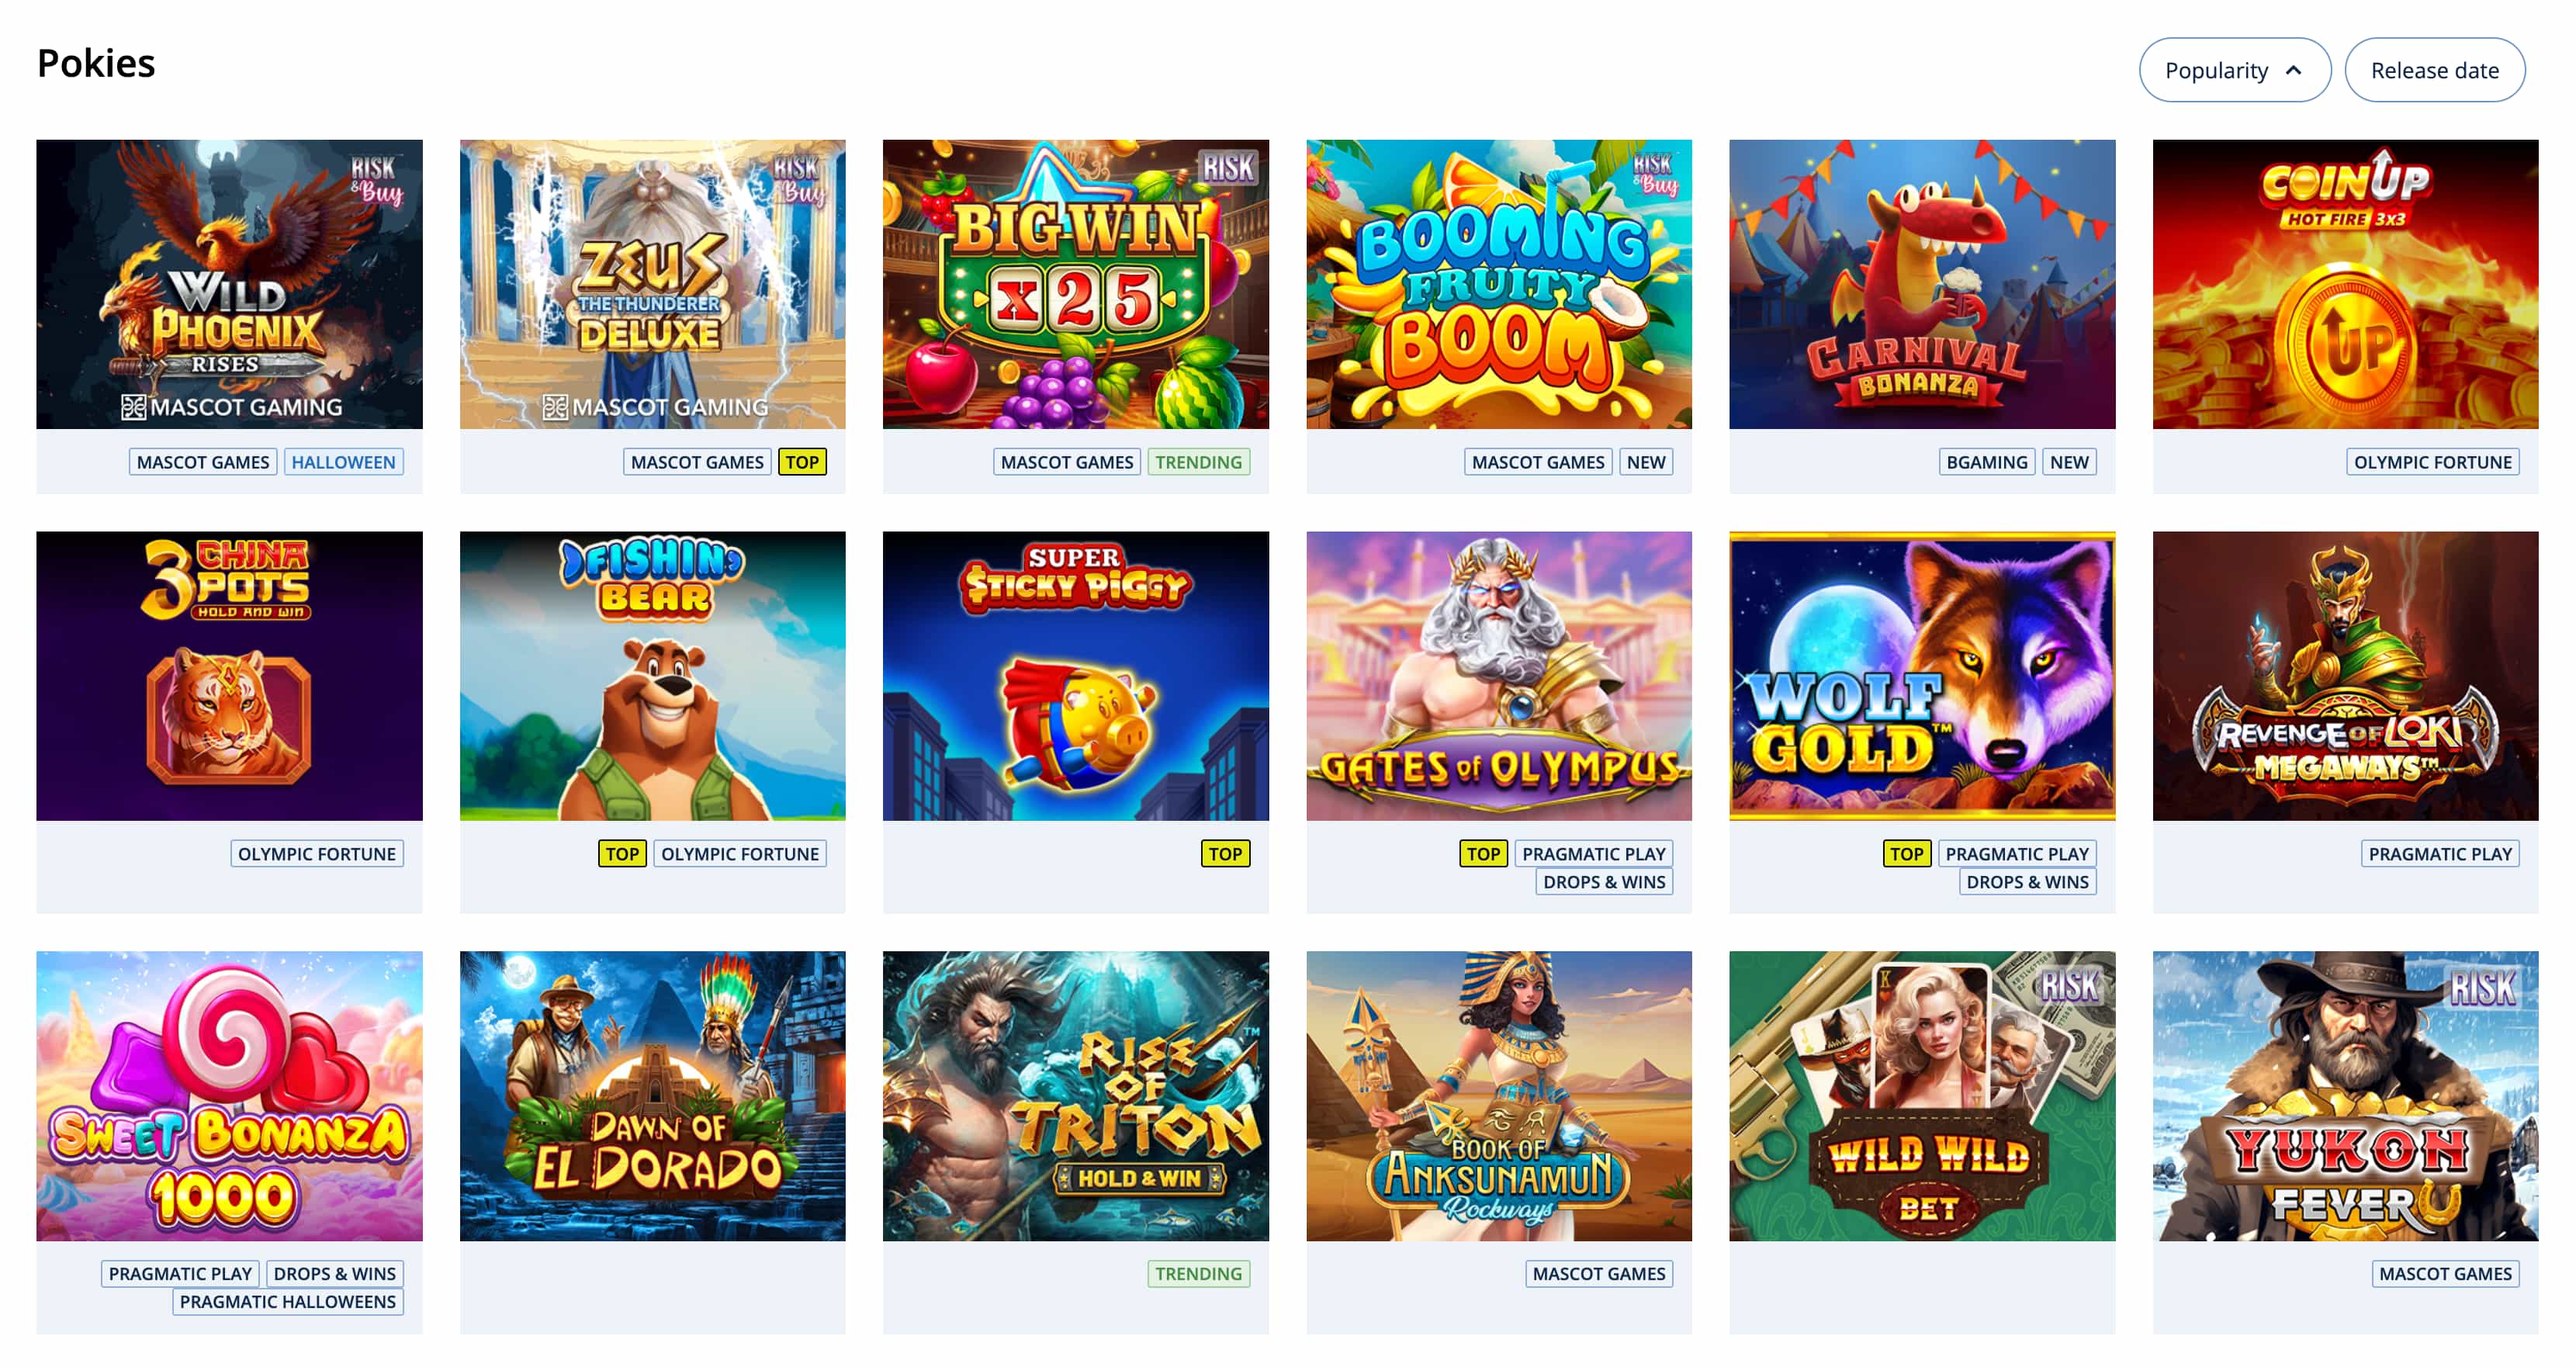The width and height of the screenshot is (2576, 1367).
Task: Open 3 China Pots game thumbnail
Action: tap(229, 676)
